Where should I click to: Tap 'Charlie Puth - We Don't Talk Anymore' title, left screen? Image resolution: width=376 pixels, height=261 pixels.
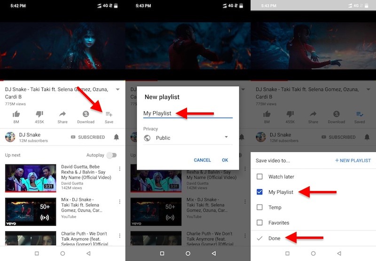coord(85,239)
